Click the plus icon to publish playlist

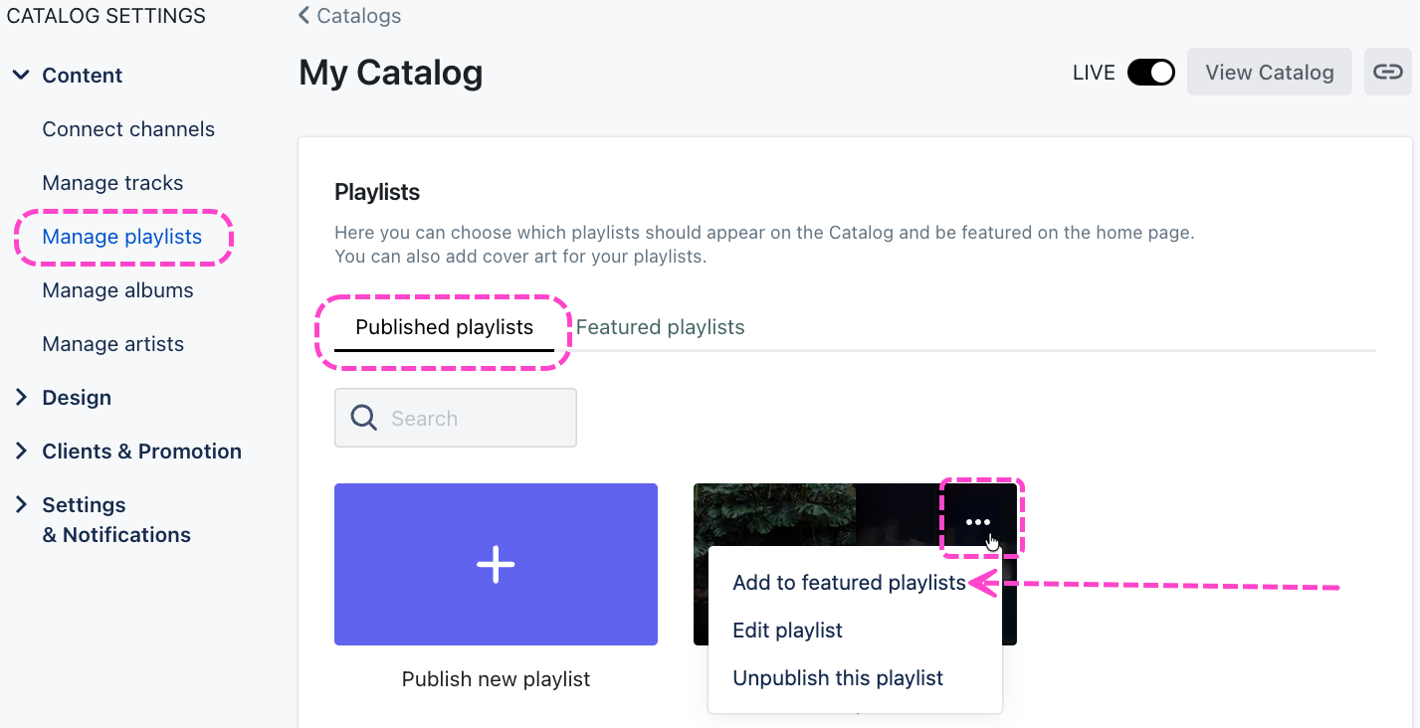(496, 564)
